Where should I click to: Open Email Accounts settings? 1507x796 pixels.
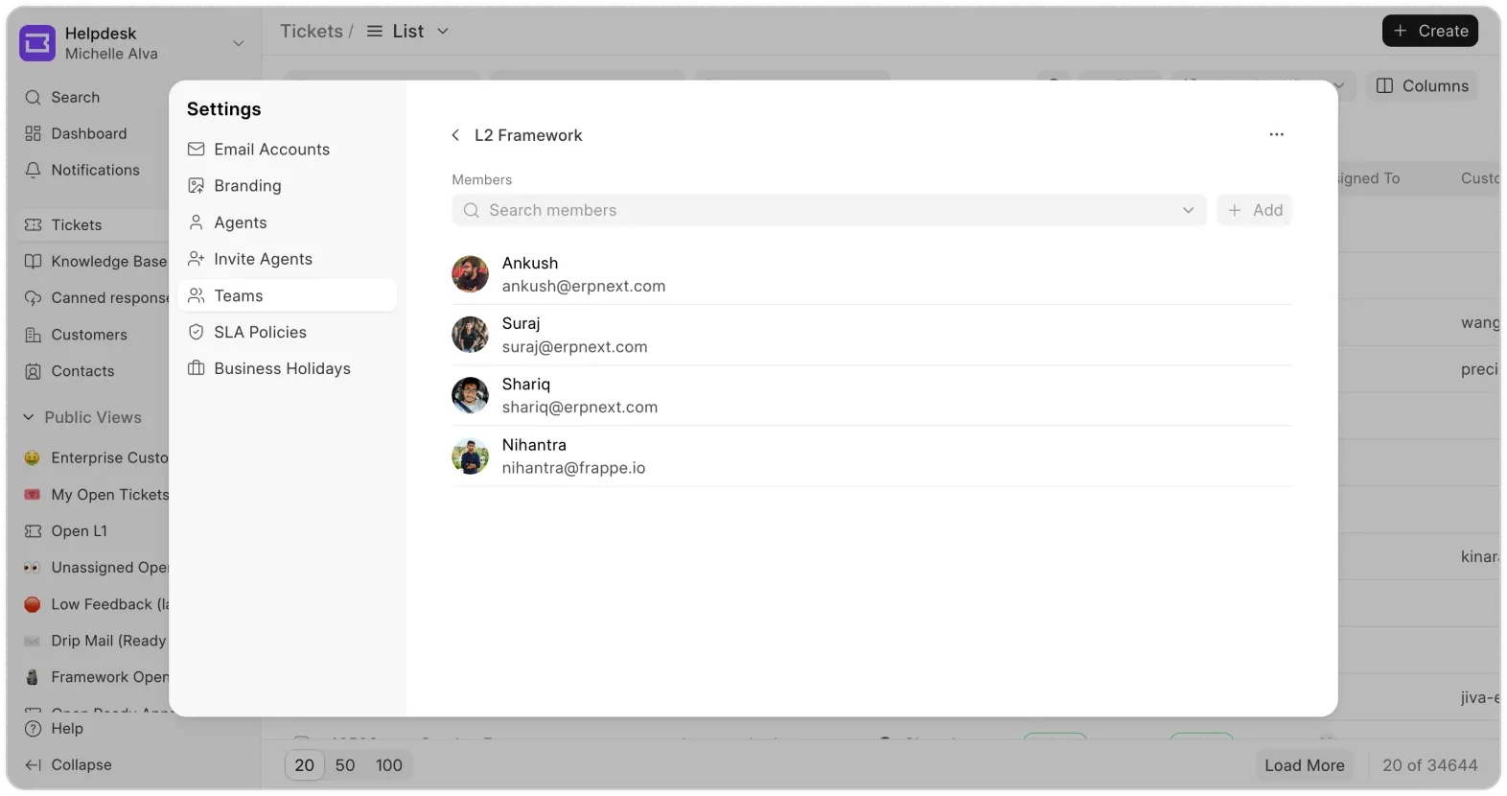[x=271, y=150]
